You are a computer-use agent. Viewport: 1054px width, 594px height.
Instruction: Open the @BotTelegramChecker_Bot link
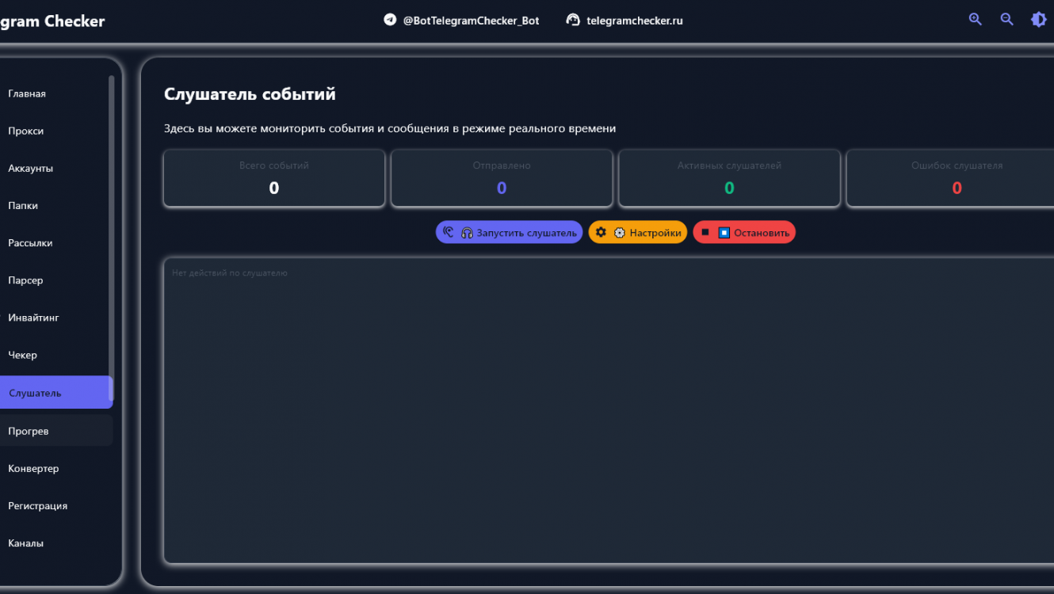pyautogui.click(x=471, y=21)
